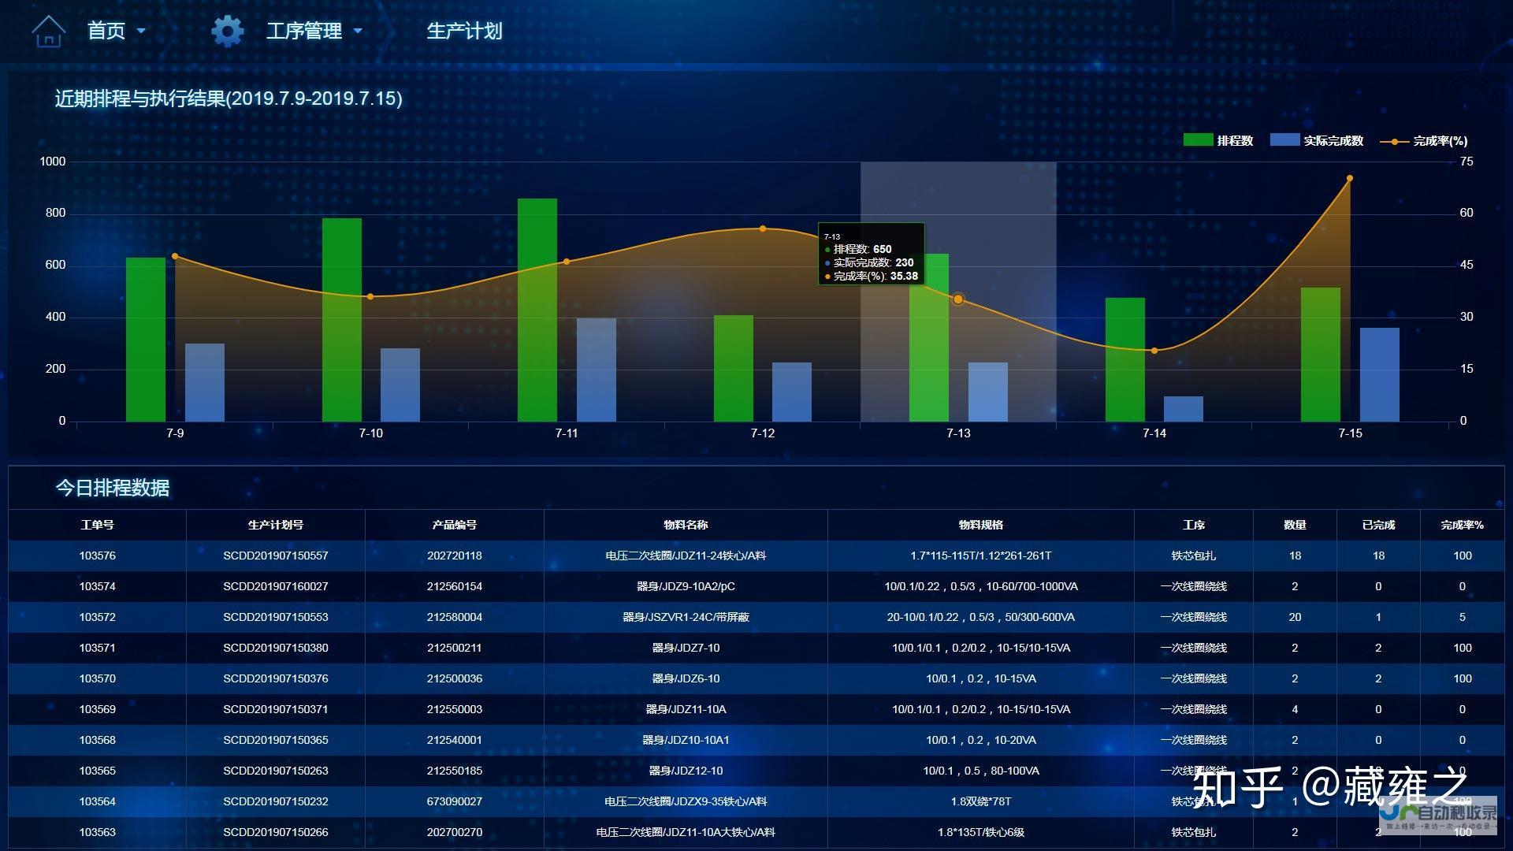Click product code 212580004
The width and height of the screenshot is (1513, 851).
coord(455,617)
